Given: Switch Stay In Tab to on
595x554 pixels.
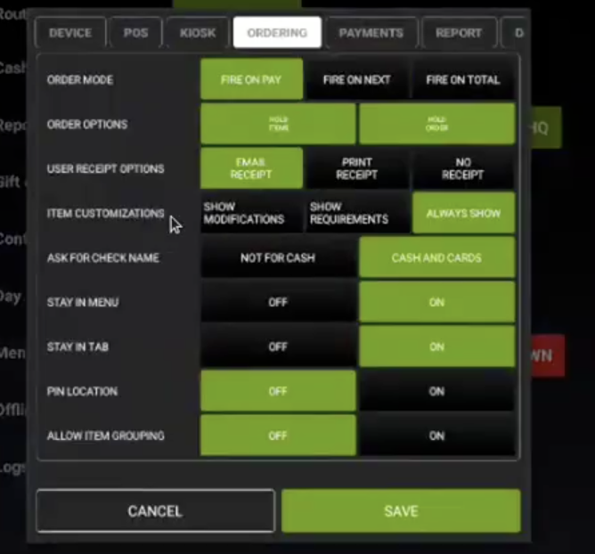Looking at the screenshot, I should click(437, 346).
